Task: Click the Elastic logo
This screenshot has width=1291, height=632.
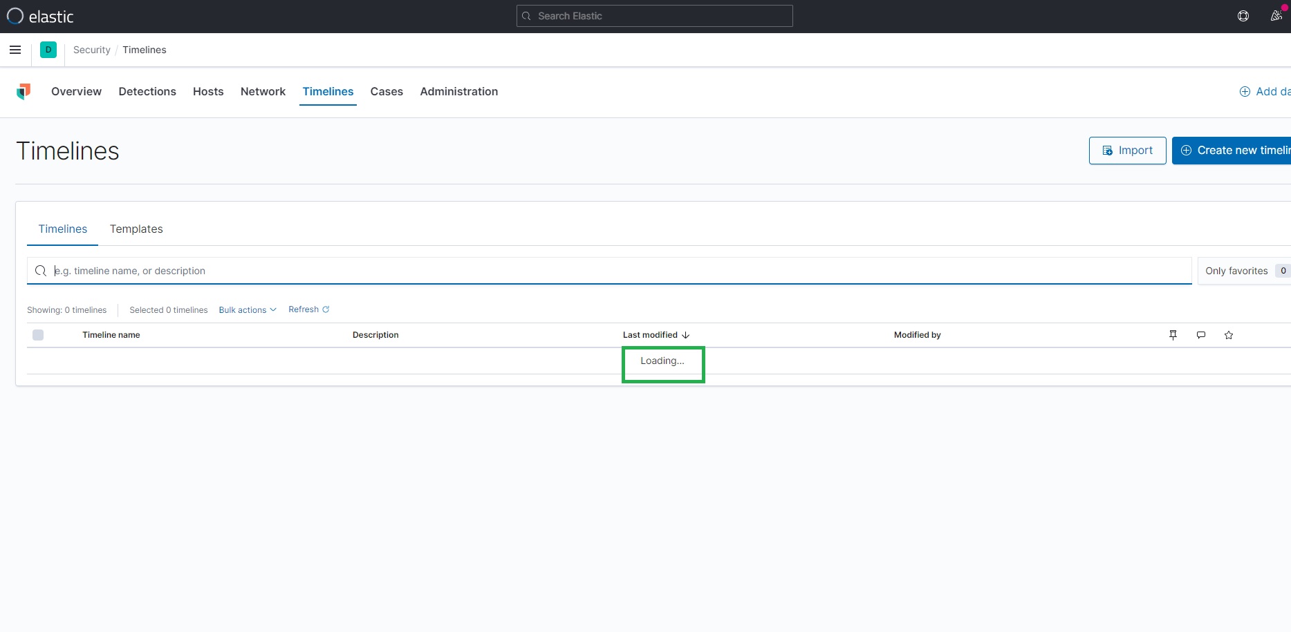Action: [40, 16]
